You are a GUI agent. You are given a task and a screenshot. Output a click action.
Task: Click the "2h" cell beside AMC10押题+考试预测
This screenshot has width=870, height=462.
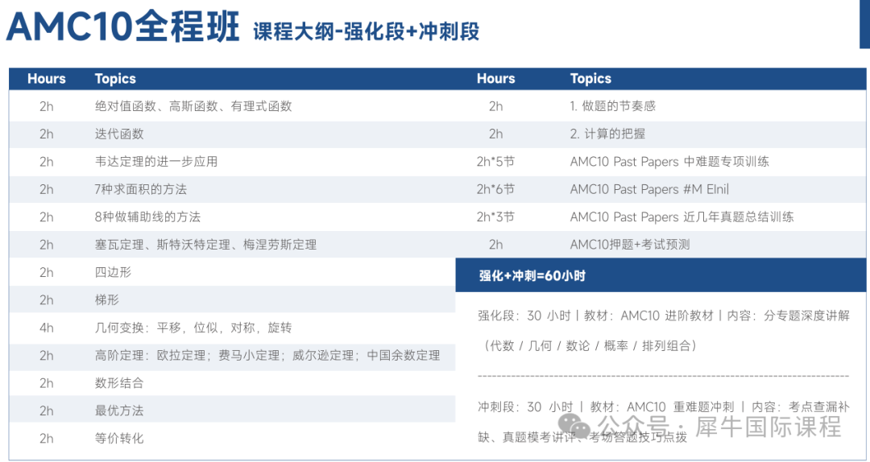point(496,245)
